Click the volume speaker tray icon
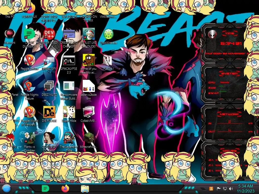 (x=231, y=188)
